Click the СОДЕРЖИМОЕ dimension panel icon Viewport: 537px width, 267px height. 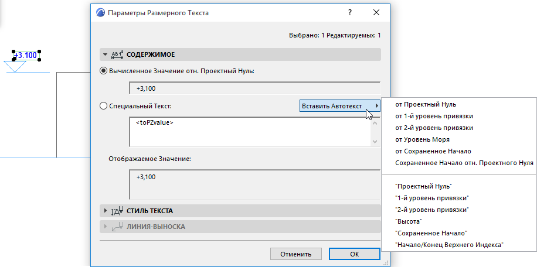(x=117, y=54)
